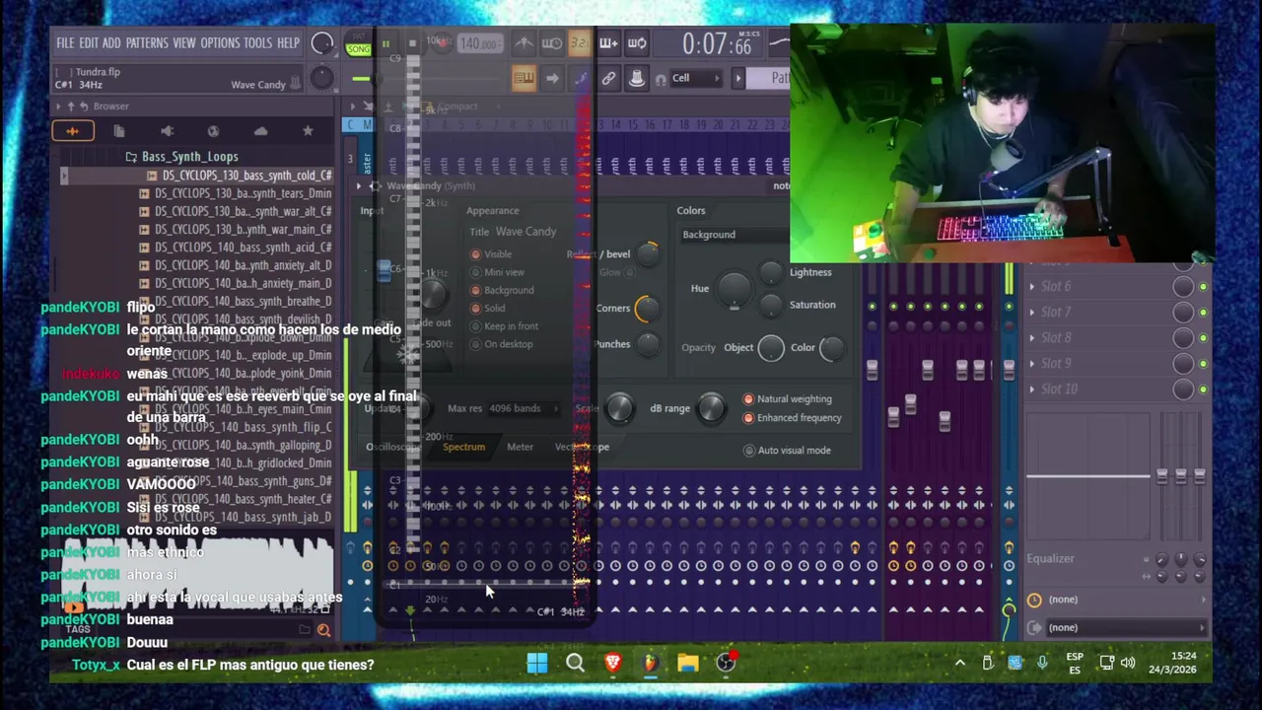
Task: Toggle the Visible option in Wave Candy
Action: pos(475,254)
